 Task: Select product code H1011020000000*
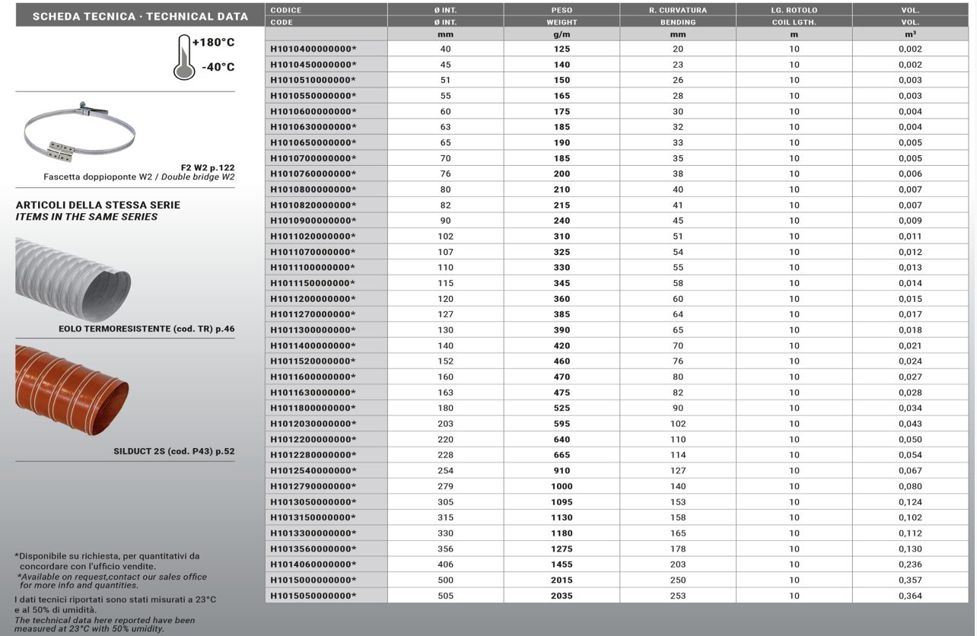click(313, 237)
